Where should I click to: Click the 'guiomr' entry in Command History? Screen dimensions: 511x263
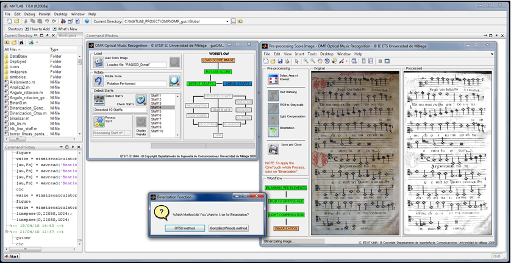pyautogui.click(x=23, y=238)
